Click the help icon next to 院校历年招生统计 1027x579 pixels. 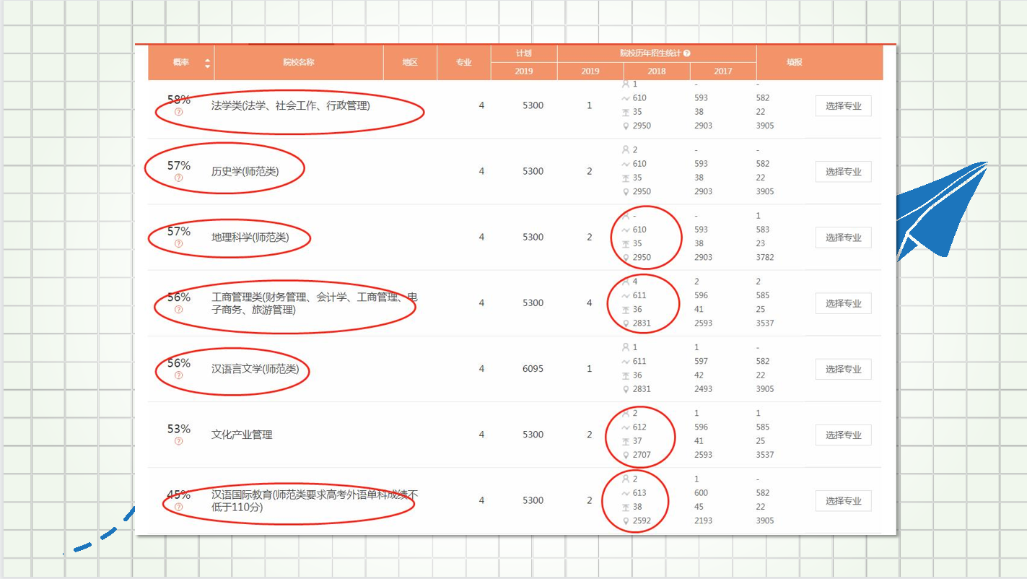tap(686, 53)
